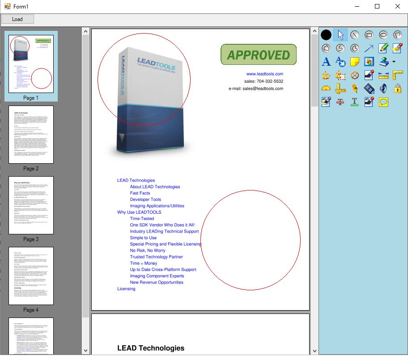Follow the Time-Tested link
408x356 pixels.
pyautogui.click(x=142, y=219)
